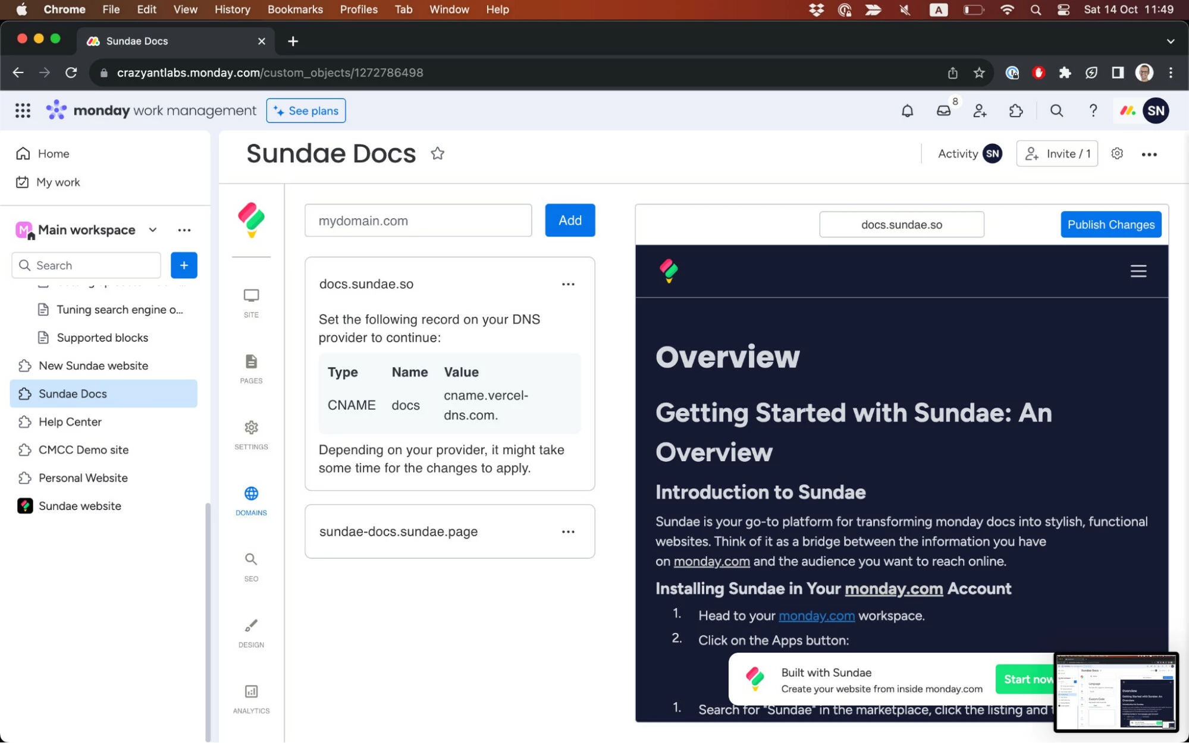Bookmark this page with Chrome star icon
The height and width of the screenshot is (743, 1189).
click(979, 73)
